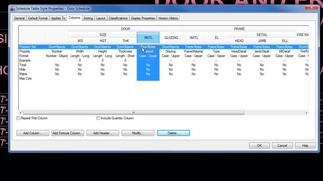Confirm with the OK button
The width and height of the screenshot is (323, 181).
click(x=259, y=145)
